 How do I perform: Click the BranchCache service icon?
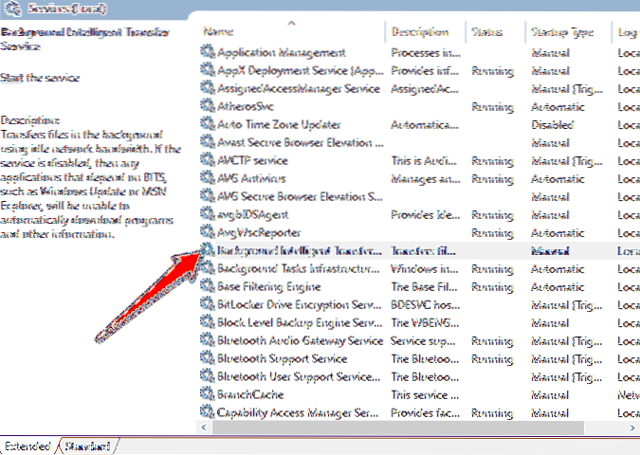pyautogui.click(x=209, y=394)
